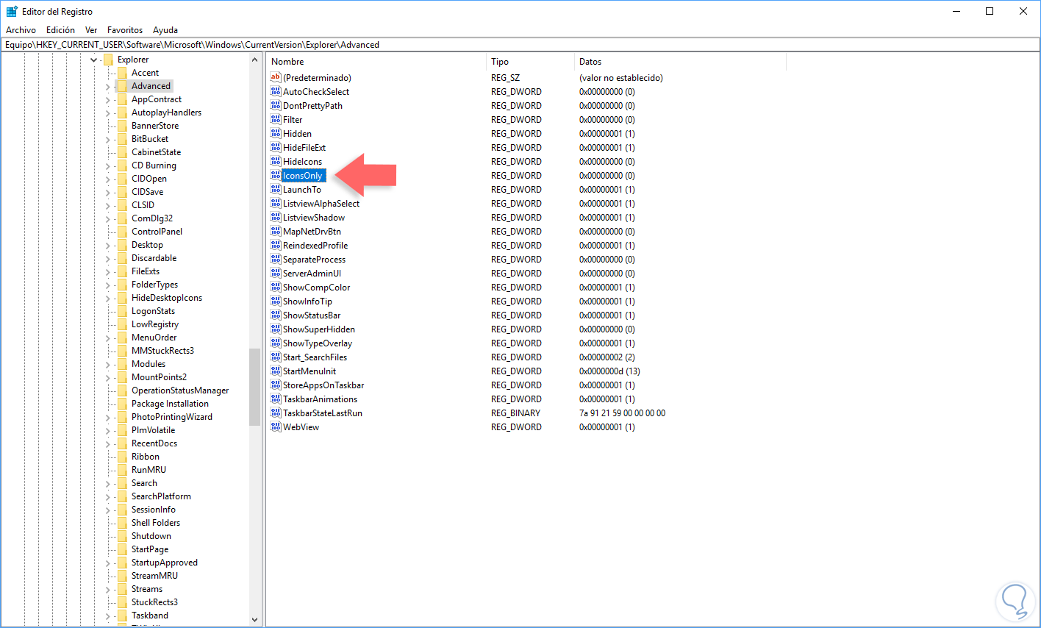The height and width of the screenshot is (628, 1041).
Task: Open the Archivo menu
Action: click(21, 30)
